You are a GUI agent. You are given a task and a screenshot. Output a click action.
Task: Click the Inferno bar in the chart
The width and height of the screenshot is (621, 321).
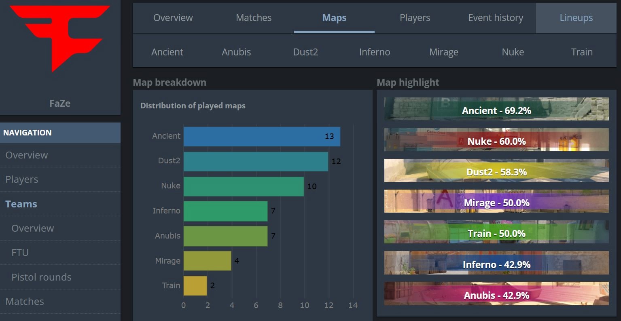225,211
